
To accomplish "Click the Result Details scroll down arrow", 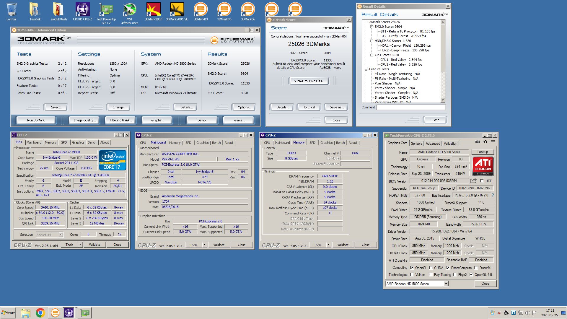I will (x=443, y=100).
